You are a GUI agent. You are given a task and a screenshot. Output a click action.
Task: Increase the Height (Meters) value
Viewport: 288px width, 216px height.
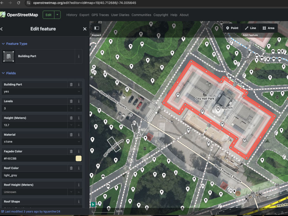79,125
